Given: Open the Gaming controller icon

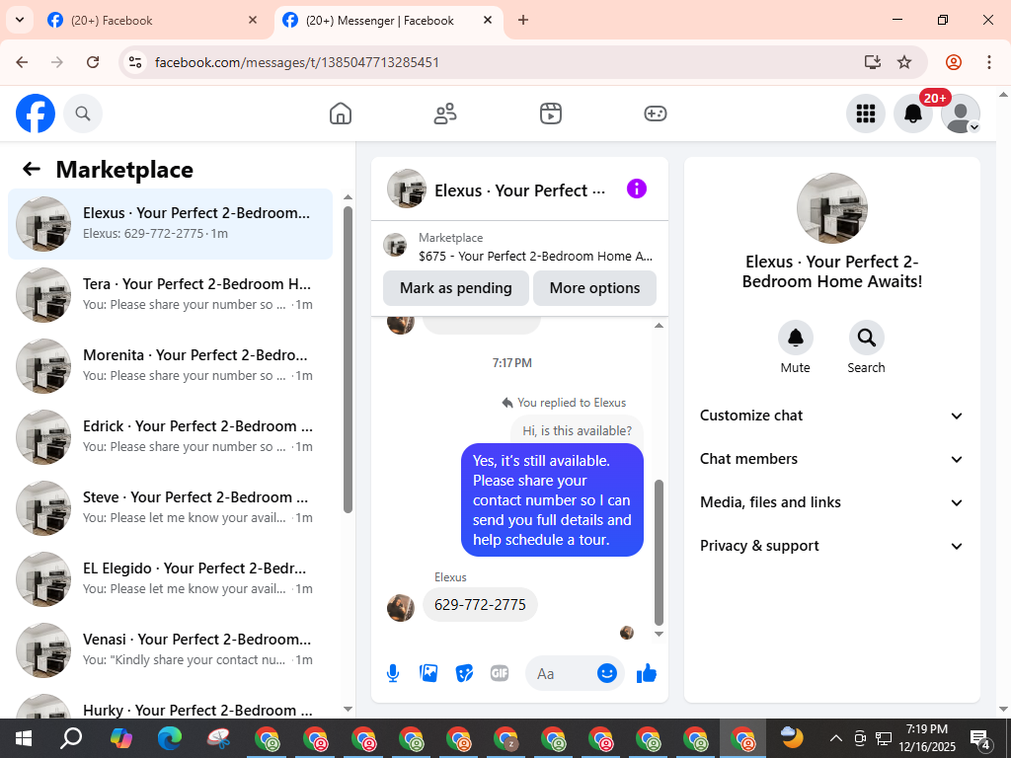Looking at the screenshot, I should tap(656, 114).
